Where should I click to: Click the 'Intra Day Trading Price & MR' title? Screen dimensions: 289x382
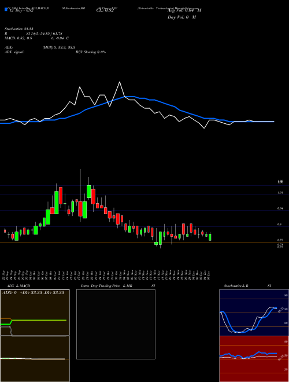click(x=106, y=286)
